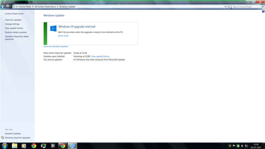The height and width of the screenshot is (149, 265).
Task: Click the Control Panel breadcrumb
Action: [25, 7]
